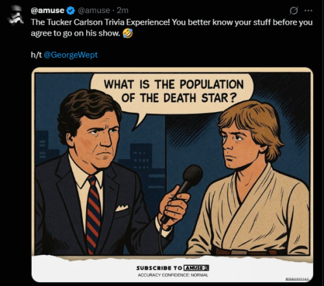Click the AMUSE X logo in banner
Image resolution: width=324 pixels, height=286 pixels.
(196, 268)
